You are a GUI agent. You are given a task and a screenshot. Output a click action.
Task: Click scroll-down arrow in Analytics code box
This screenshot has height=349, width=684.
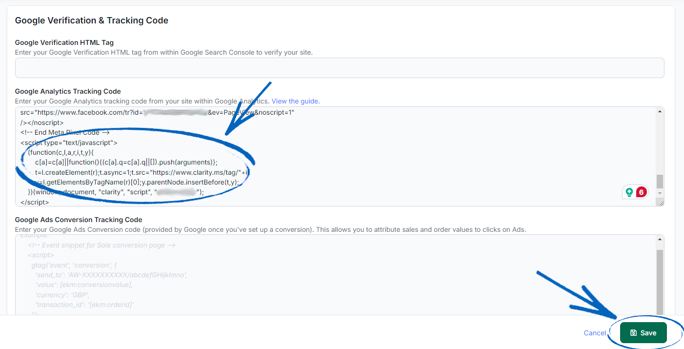(660, 193)
